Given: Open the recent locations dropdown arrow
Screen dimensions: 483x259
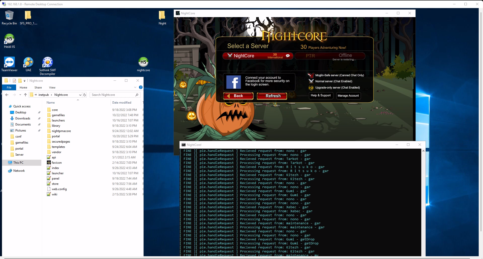Looking at the screenshot, I should point(20,95).
